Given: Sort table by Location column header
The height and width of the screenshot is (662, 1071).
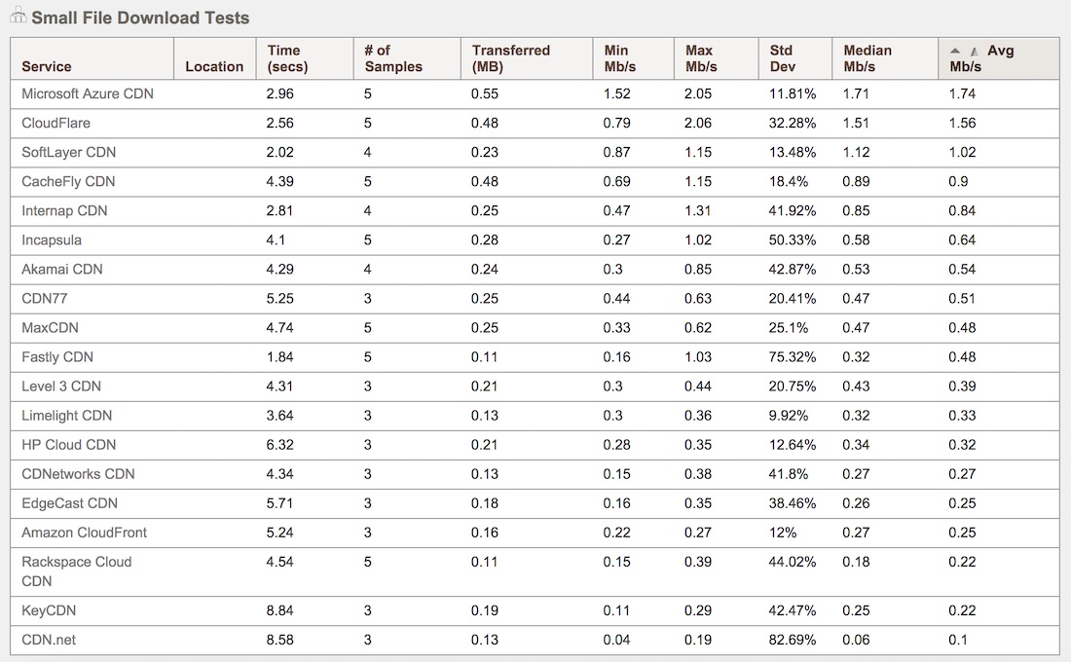Looking at the screenshot, I should click(214, 66).
